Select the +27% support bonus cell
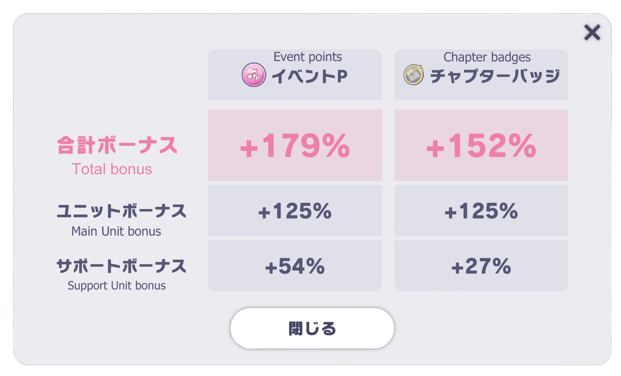The height and width of the screenshot is (376, 621). point(481,266)
